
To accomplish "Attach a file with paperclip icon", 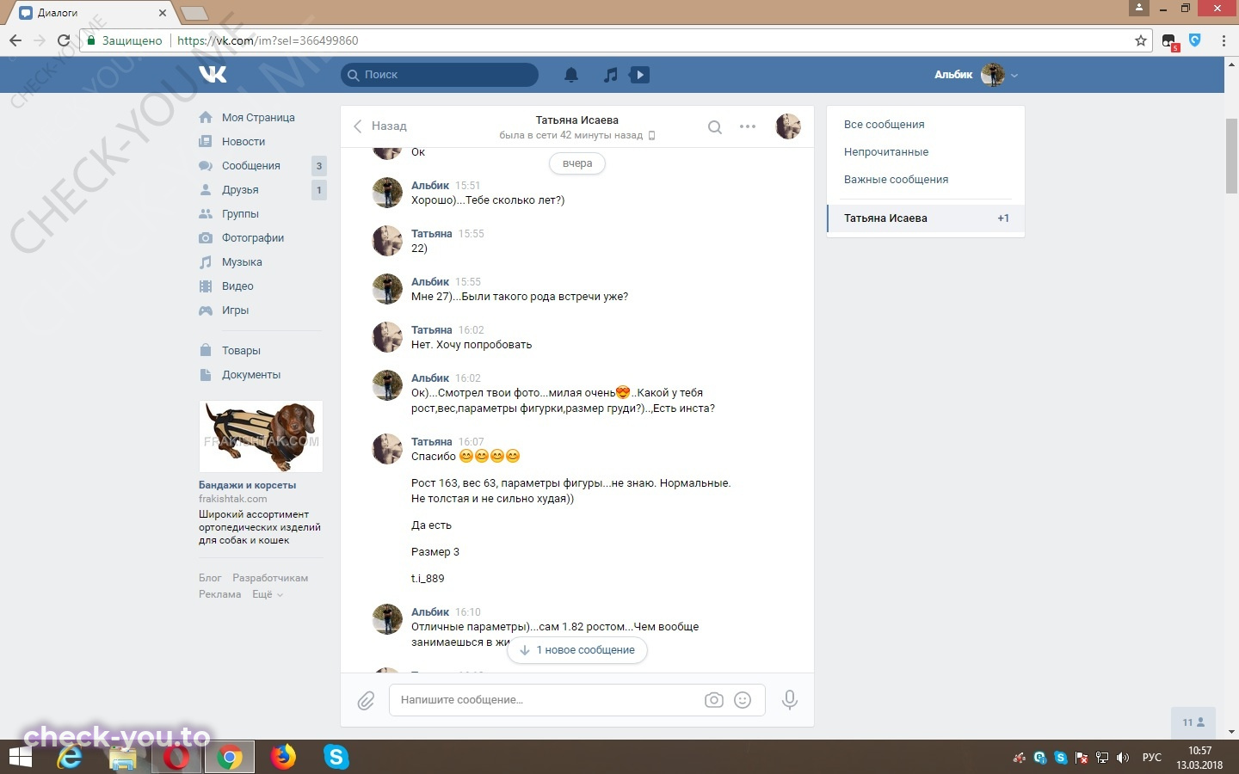I will tap(366, 700).
